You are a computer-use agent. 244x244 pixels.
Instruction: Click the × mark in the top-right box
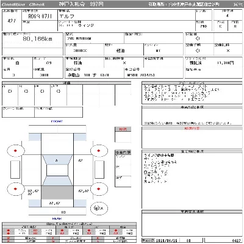(228, 51)
